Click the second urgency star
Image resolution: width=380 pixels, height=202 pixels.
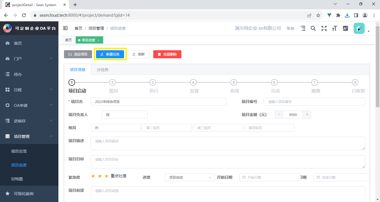100,176
